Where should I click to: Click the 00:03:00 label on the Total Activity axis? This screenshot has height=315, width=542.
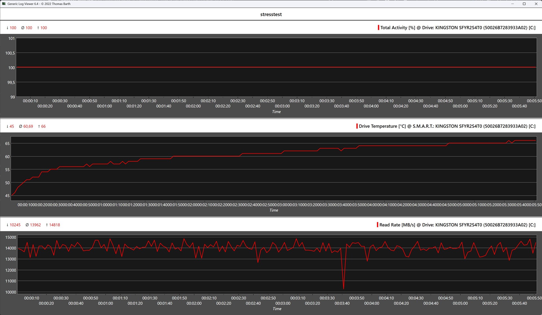tap(282, 106)
